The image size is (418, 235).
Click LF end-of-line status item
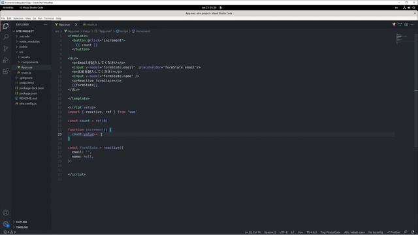coord(293,232)
